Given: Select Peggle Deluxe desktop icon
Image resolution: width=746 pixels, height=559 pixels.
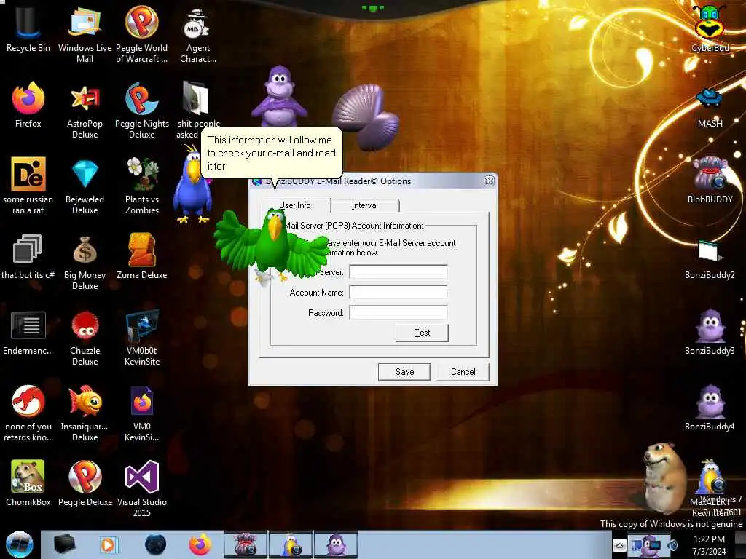Looking at the screenshot, I should (x=85, y=483).
